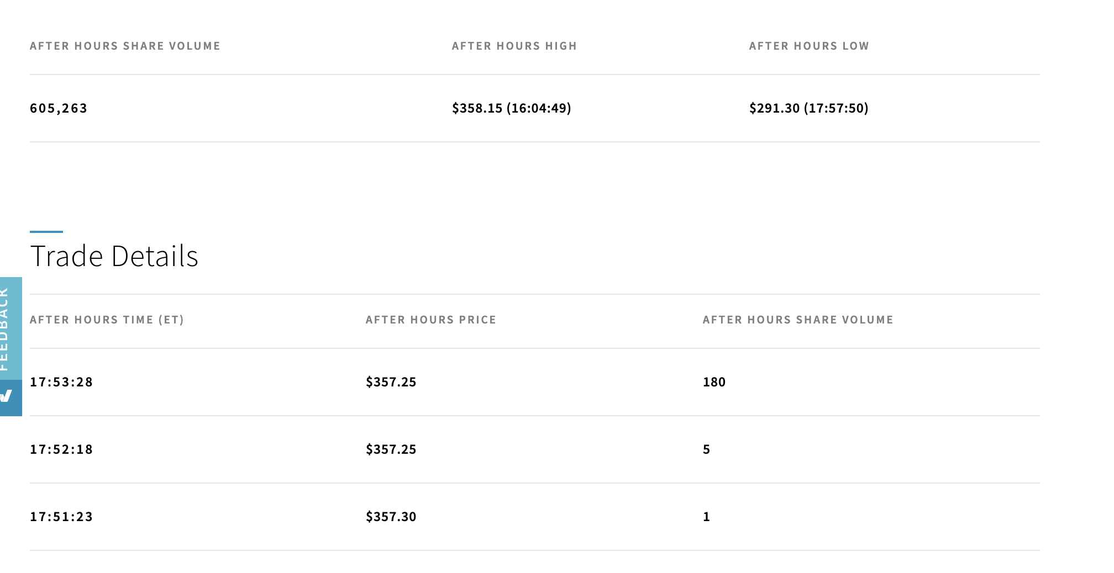Click the 180 share volume cell
1114x573 pixels.
click(714, 382)
